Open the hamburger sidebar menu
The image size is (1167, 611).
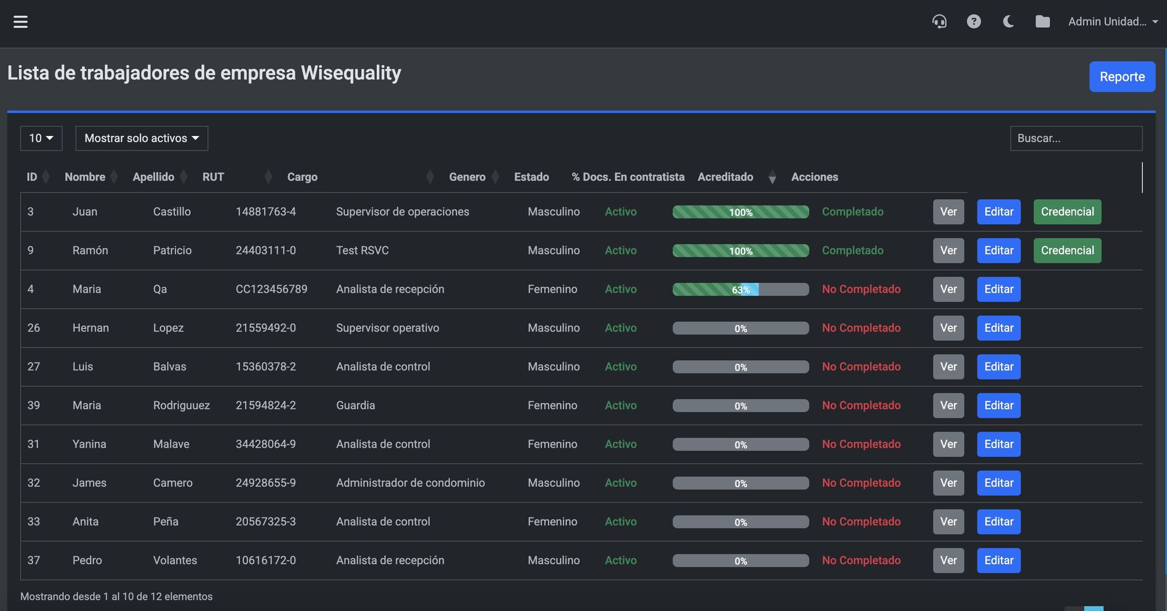point(21,22)
